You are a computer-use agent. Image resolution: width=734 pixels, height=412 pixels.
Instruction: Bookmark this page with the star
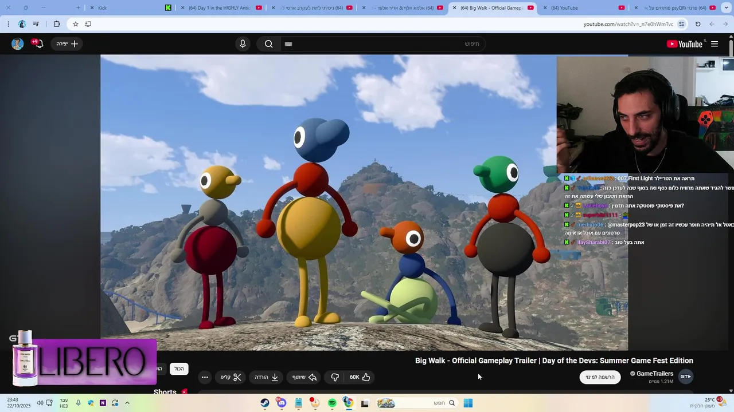(x=75, y=24)
